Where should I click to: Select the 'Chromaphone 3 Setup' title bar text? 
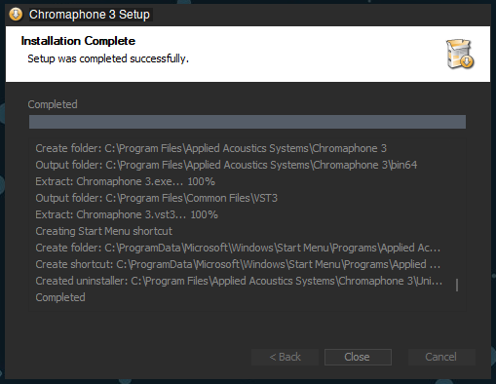(x=90, y=15)
